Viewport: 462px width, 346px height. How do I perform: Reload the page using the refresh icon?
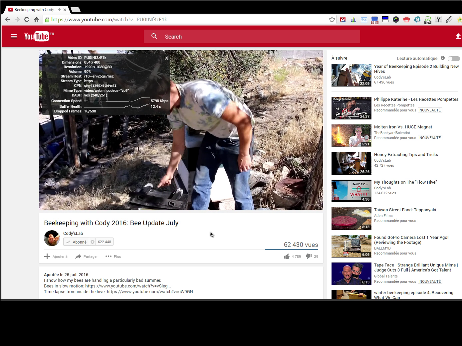(27, 20)
